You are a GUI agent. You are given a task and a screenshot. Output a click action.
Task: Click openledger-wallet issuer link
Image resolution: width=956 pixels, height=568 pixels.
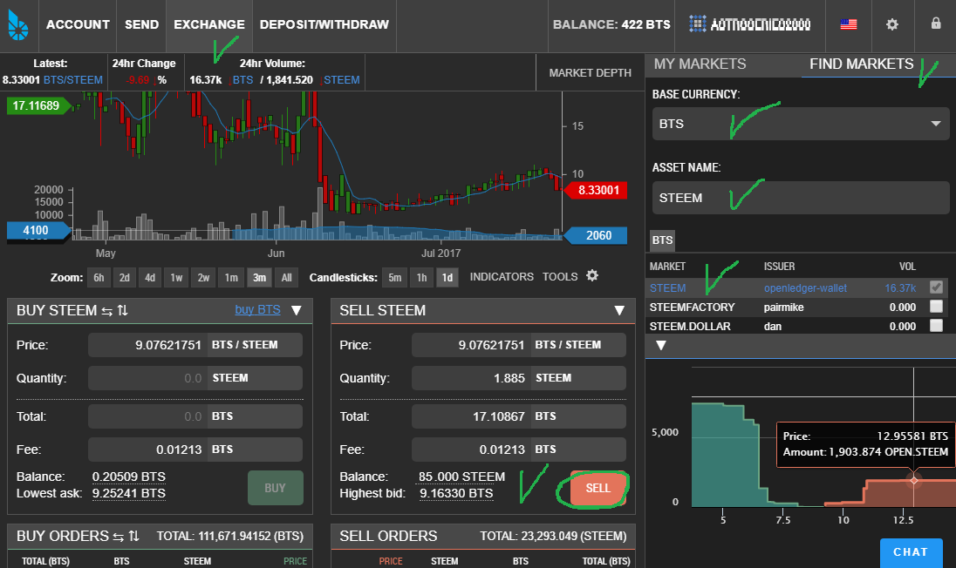point(805,288)
